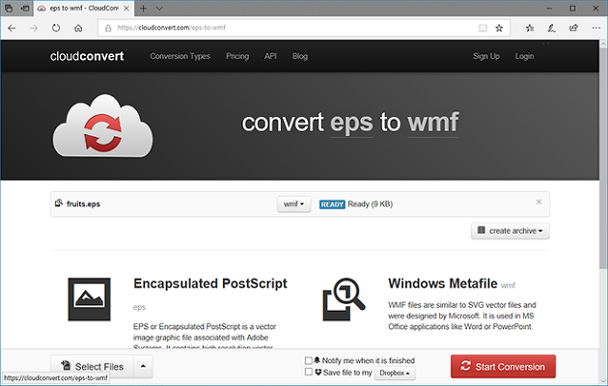Refresh the current page
608x386 pixels.
point(56,28)
